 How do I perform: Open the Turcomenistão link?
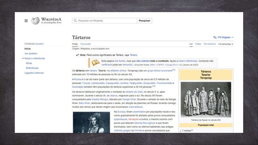(x=164, y=83)
